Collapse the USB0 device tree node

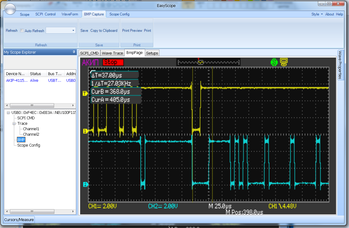tap(8, 113)
